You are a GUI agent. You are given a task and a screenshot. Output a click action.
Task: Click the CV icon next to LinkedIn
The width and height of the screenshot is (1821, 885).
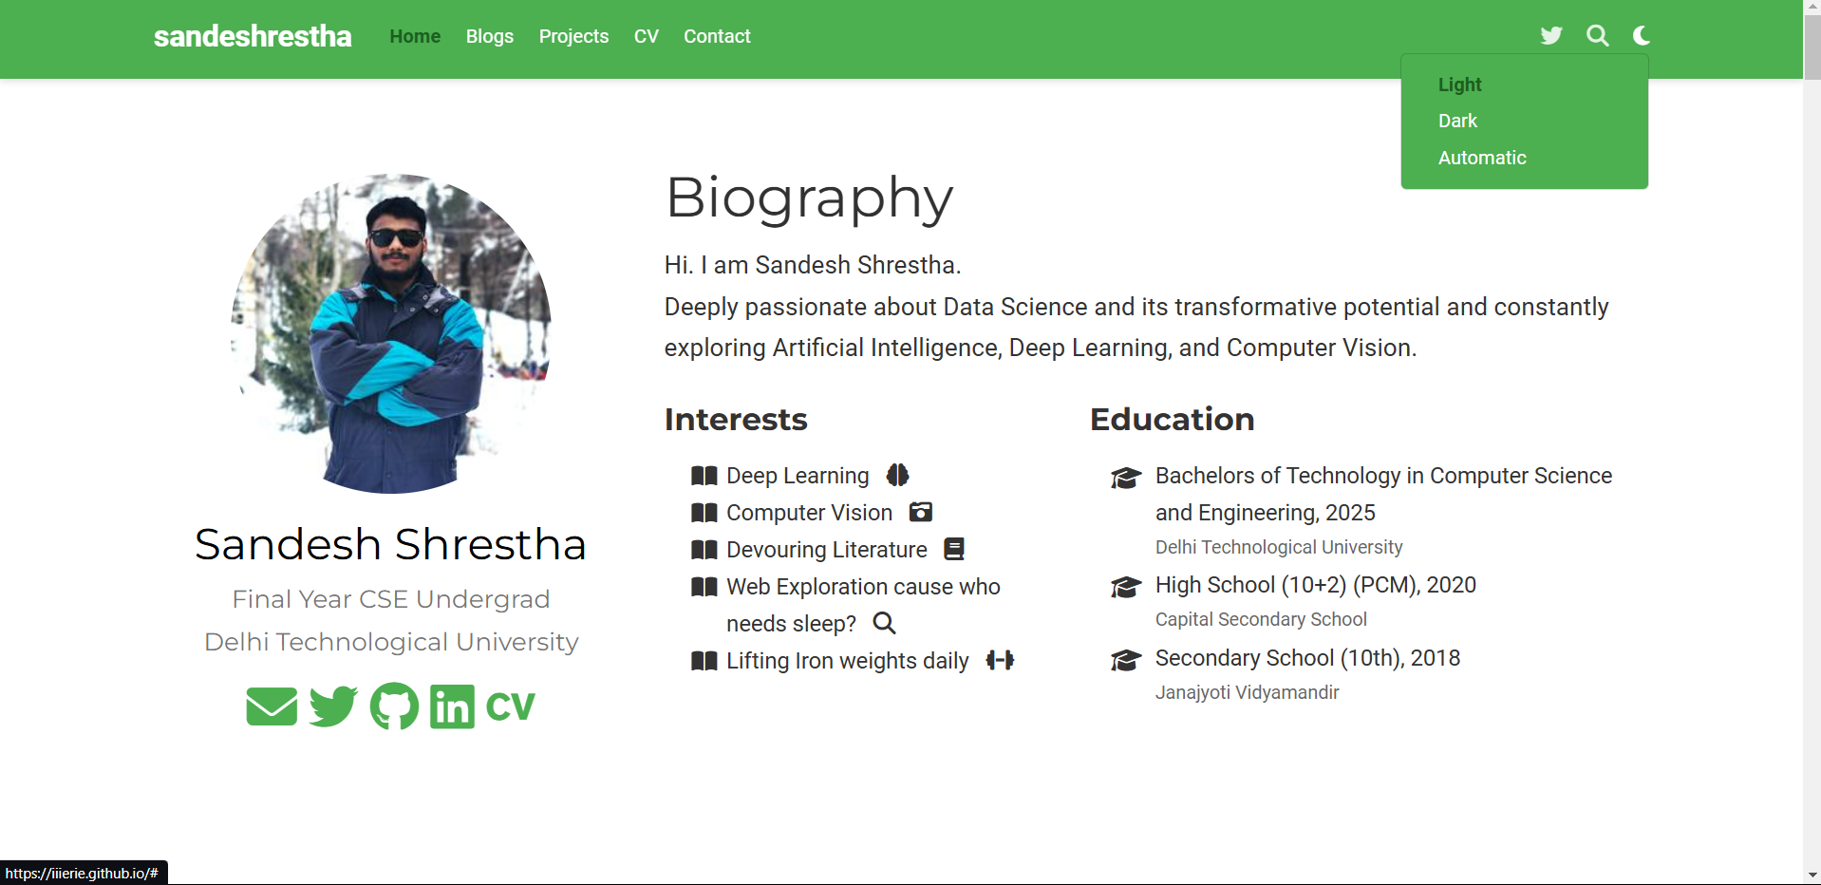pos(511,706)
